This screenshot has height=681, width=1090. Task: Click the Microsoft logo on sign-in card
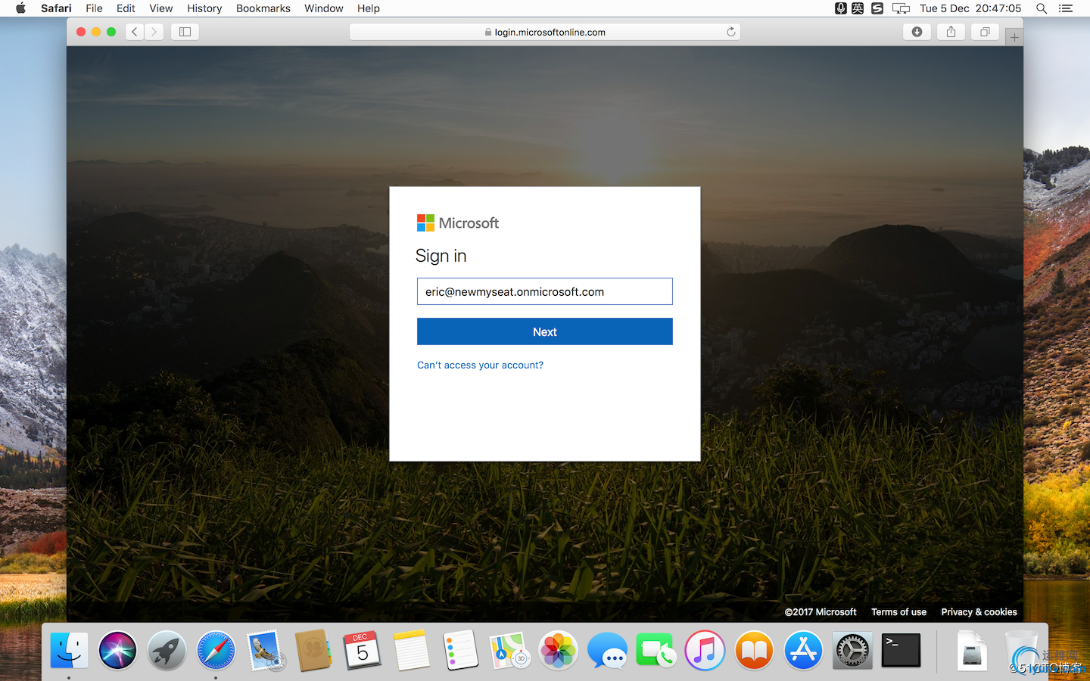[458, 223]
